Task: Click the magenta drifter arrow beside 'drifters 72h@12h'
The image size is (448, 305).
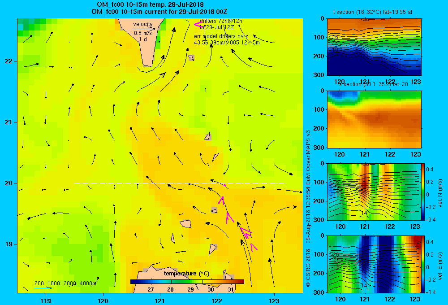Action: (198, 24)
